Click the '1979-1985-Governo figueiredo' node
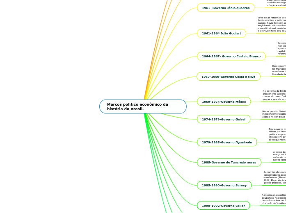 [x=227, y=142]
